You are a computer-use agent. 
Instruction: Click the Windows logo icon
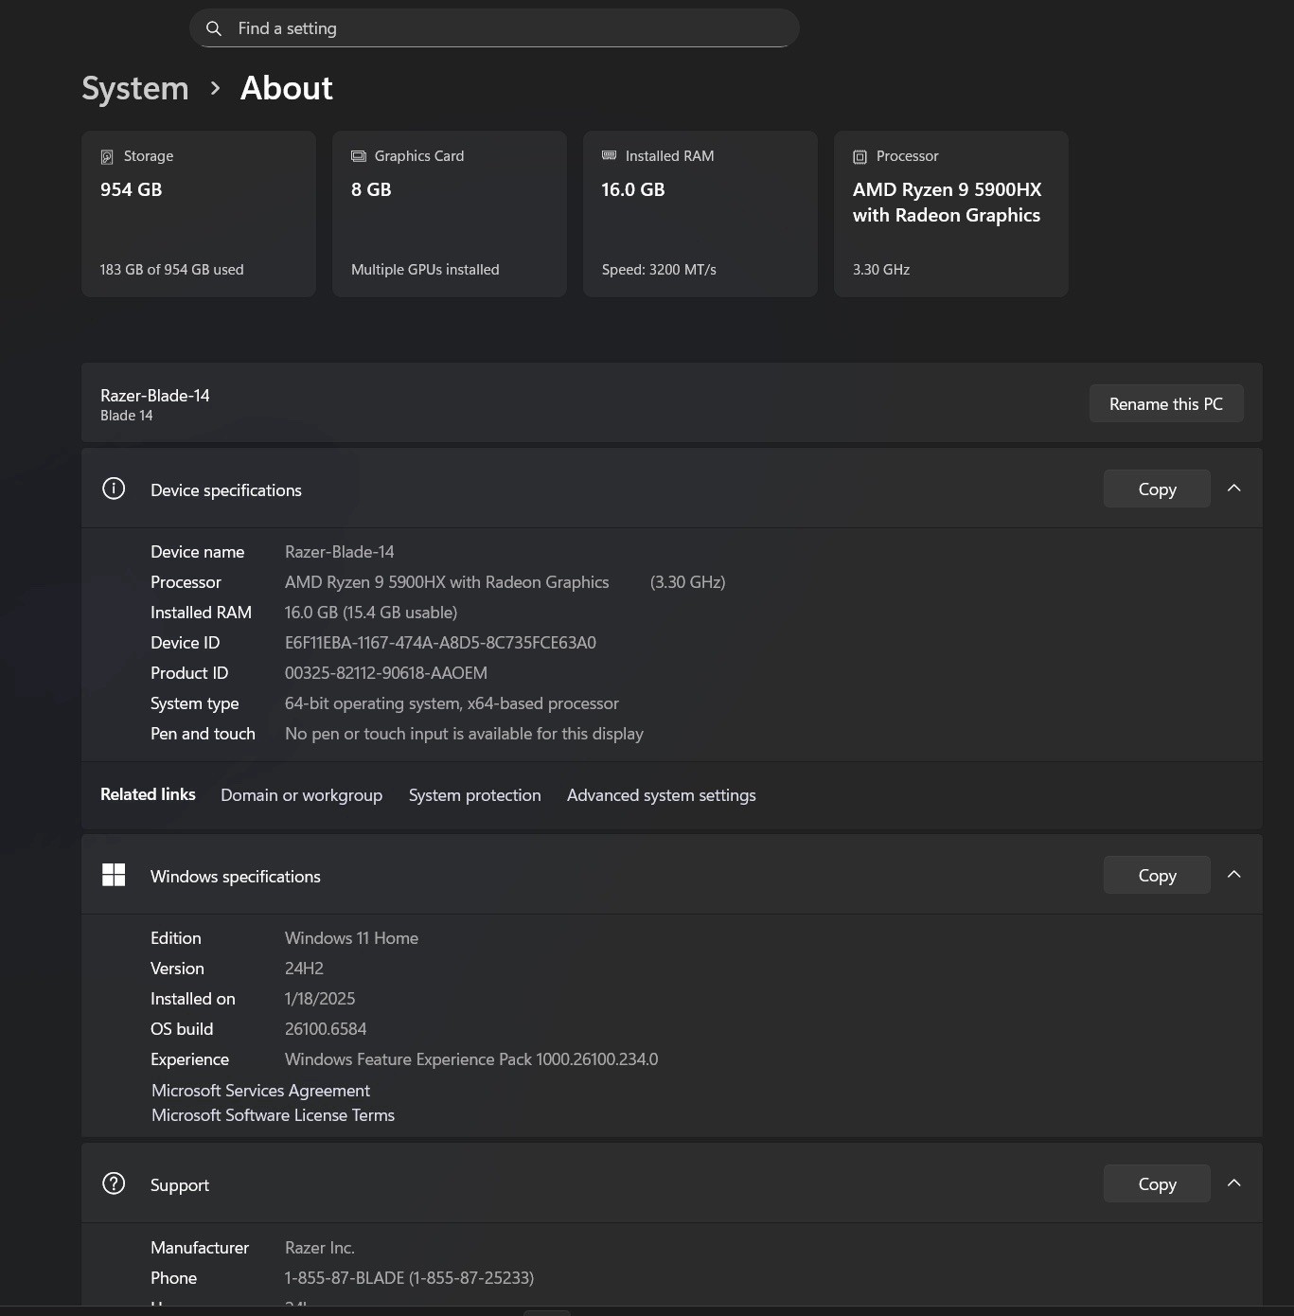tap(114, 875)
